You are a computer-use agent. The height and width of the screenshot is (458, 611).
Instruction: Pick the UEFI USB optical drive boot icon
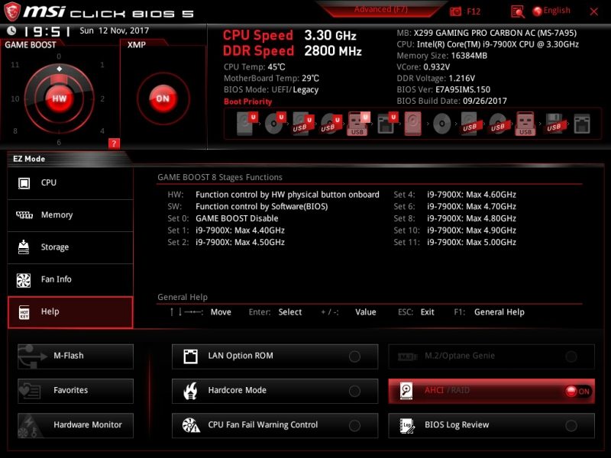pyautogui.click(x=331, y=124)
